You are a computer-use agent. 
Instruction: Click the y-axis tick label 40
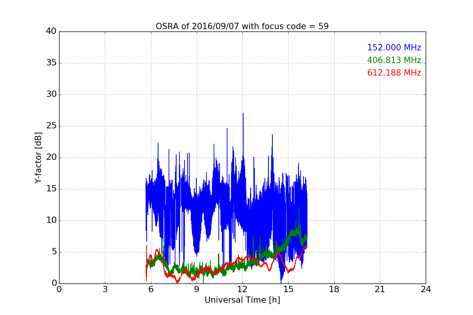(x=51, y=31)
